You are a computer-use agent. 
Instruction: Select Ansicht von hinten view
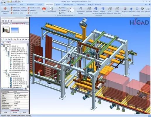click(17, 13)
